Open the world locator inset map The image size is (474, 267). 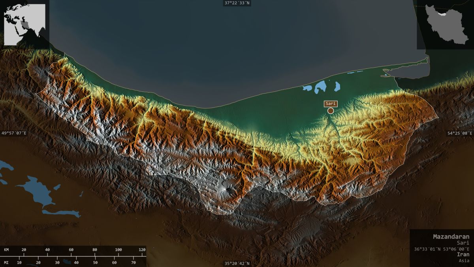coord(24,24)
